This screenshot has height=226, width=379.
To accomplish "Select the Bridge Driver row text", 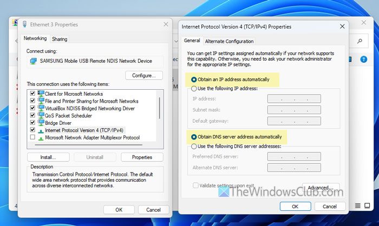I will pos(58,123).
